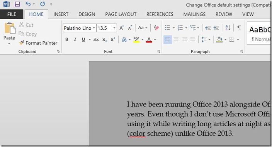
Task: Switch to the HOME tab
Action: 36,14
